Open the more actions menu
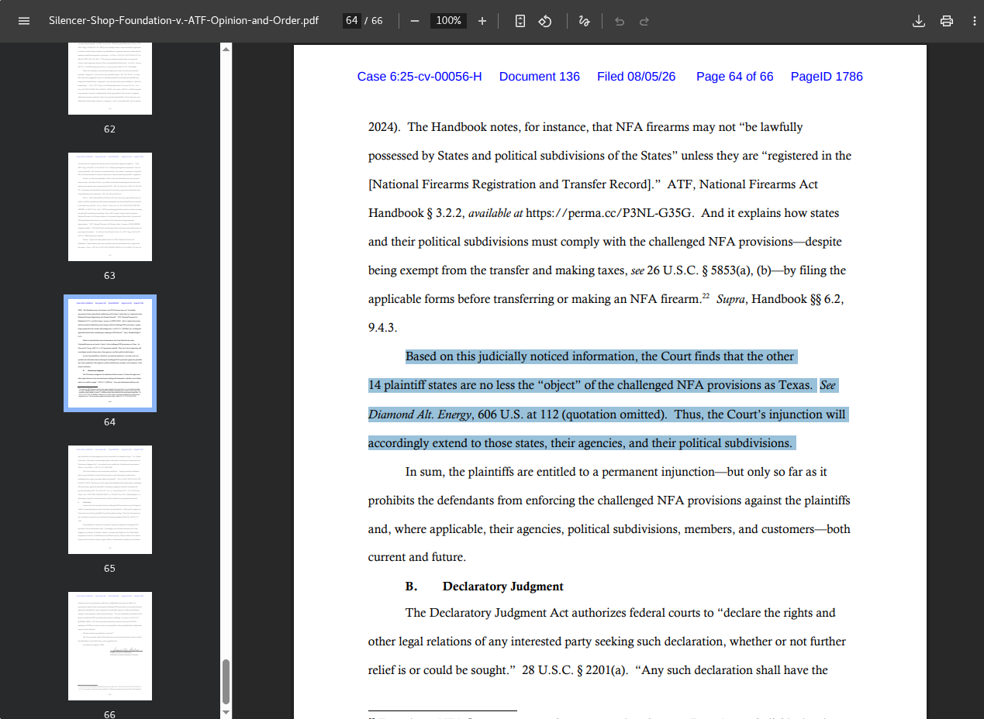The width and height of the screenshot is (984, 719). point(974,21)
